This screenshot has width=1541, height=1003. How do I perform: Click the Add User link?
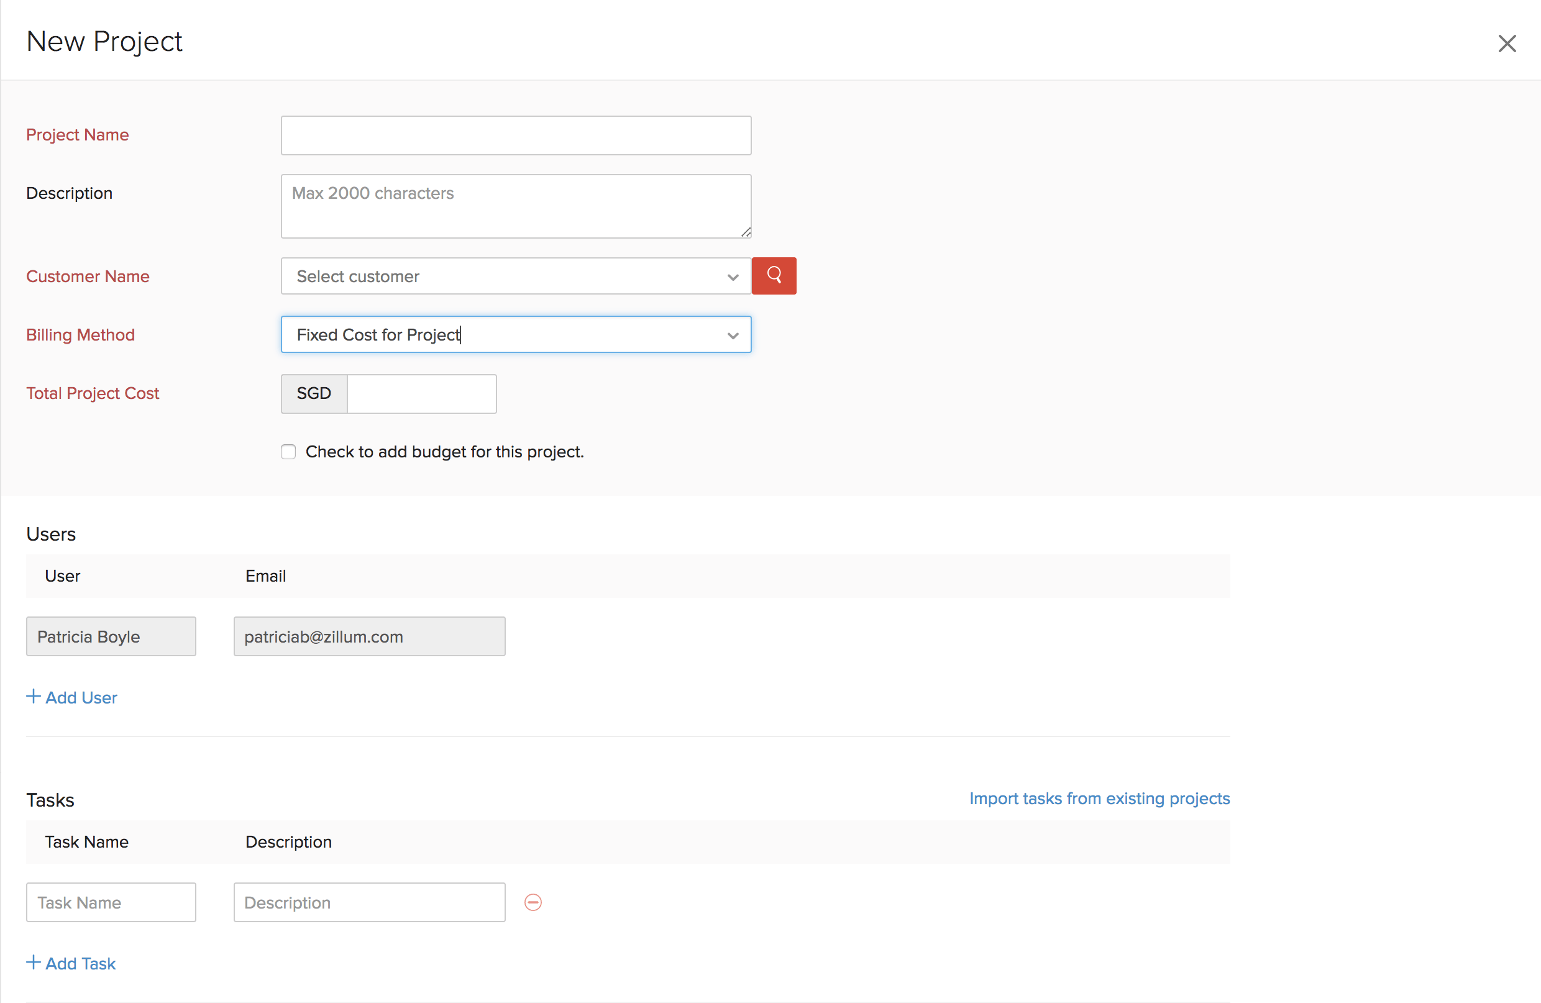[x=81, y=697]
